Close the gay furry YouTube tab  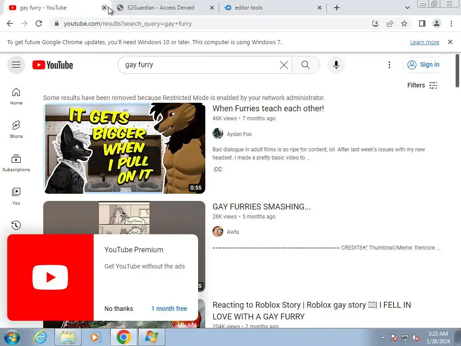[104, 8]
